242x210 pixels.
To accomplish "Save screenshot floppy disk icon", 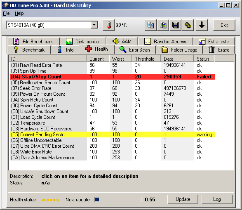I will pyautogui.click(x=175, y=25).
